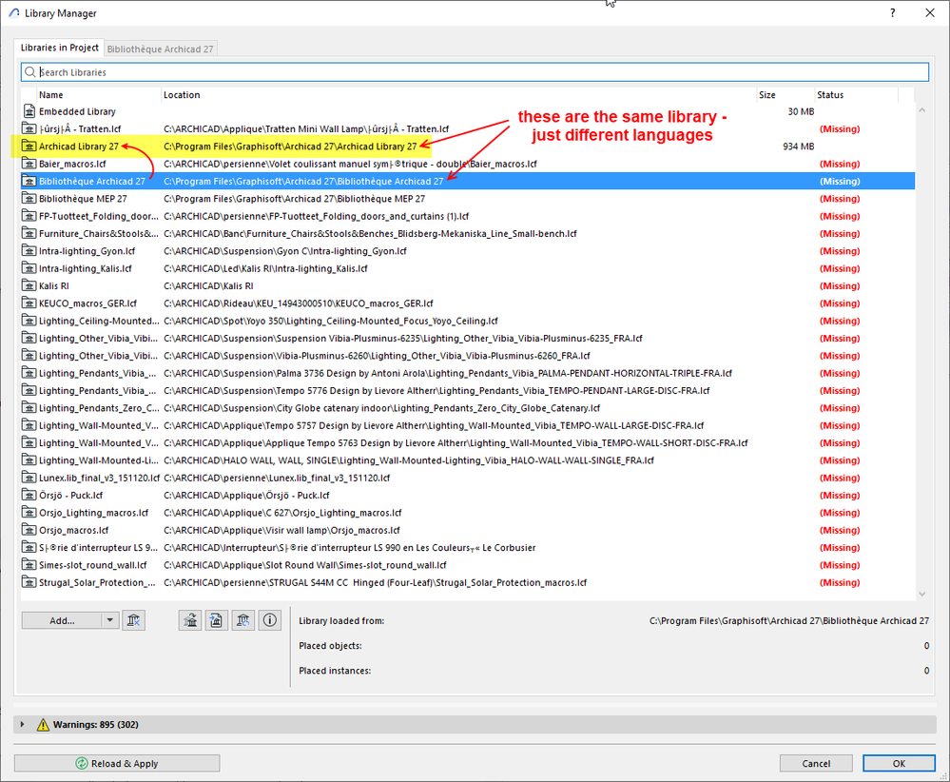Click the Remove library icon next to Add
Viewport: 950px width, 782px height.
point(133,620)
